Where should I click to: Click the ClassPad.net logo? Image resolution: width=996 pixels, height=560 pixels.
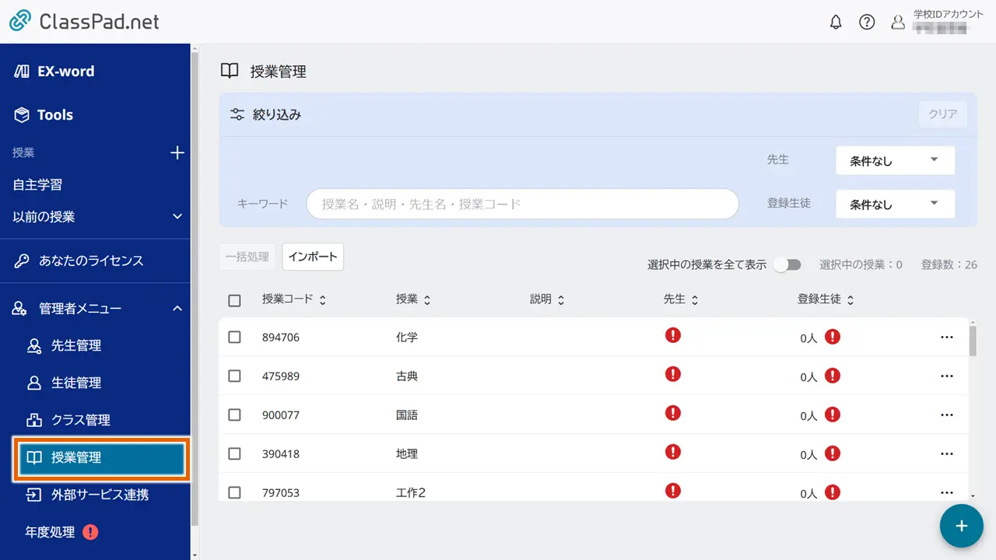pyautogui.click(x=86, y=22)
